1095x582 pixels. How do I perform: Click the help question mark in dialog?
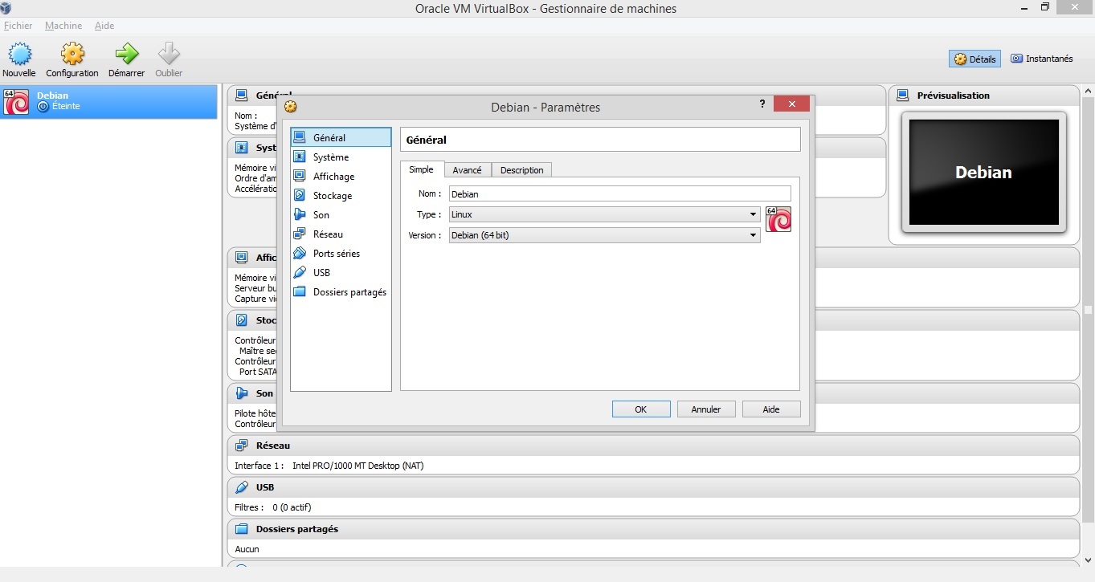pyautogui.click(x=762, y=104)
